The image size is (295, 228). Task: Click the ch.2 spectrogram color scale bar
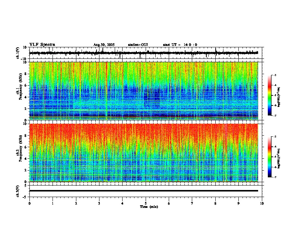click(270, 157)
